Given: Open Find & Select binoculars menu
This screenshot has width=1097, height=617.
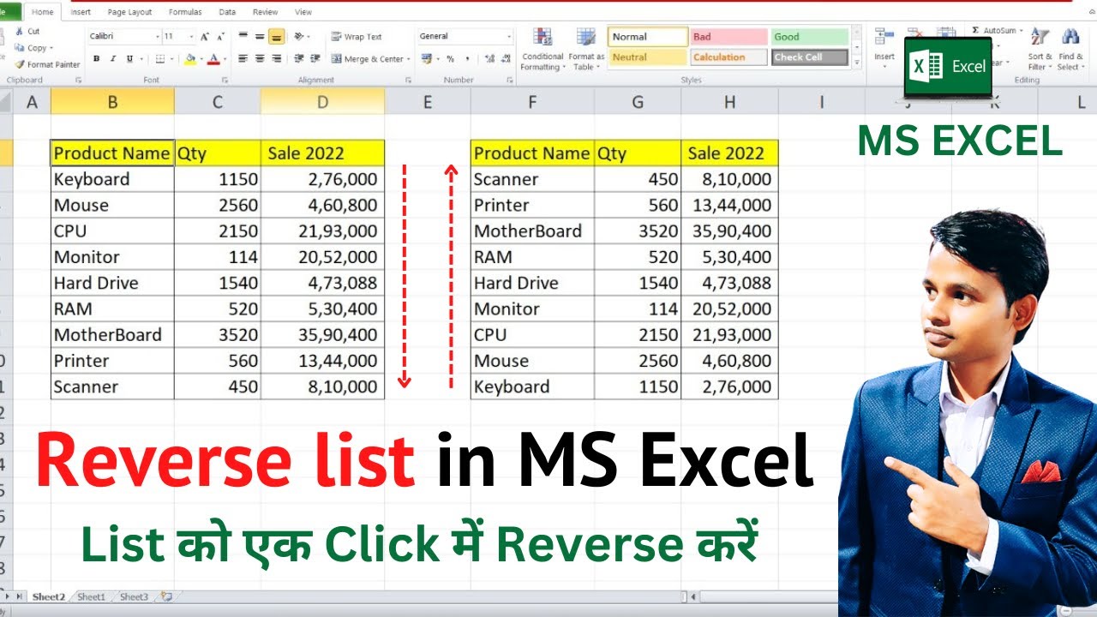Looking at the screenshot, I should click(x=1070, y=49).
